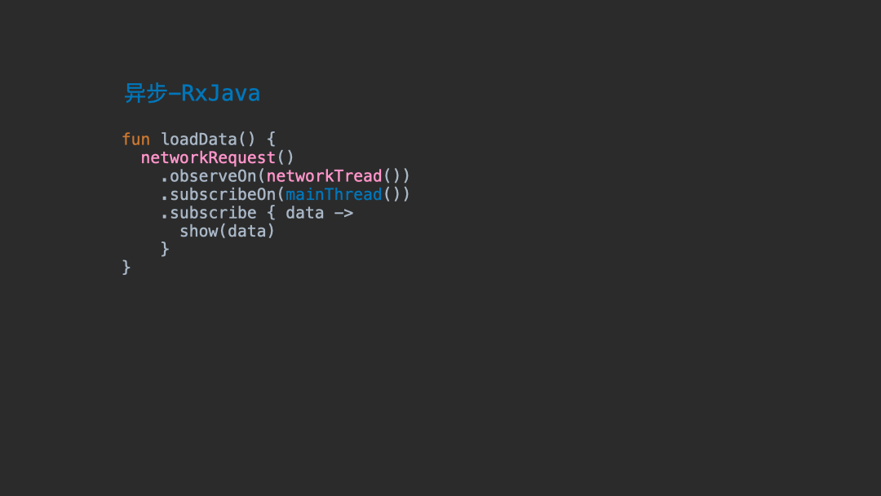Image resolution: width=881 pixels, height=496 pixels.
Task: Click the .subscribe method text
Action: (x=209, y=213)
